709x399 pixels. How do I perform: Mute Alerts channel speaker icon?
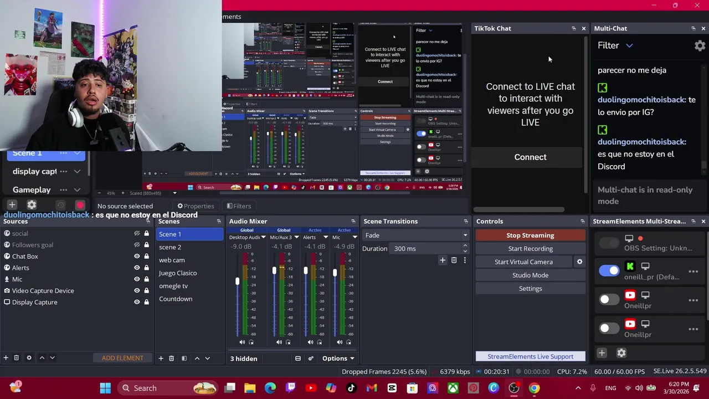point(310,342)
